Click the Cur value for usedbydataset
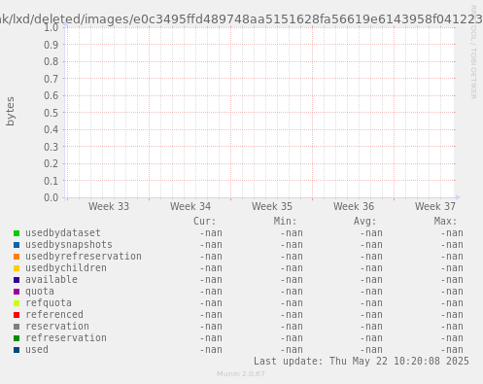The height and width of the screenshot is (384, 483). click(x=211, y=233)
